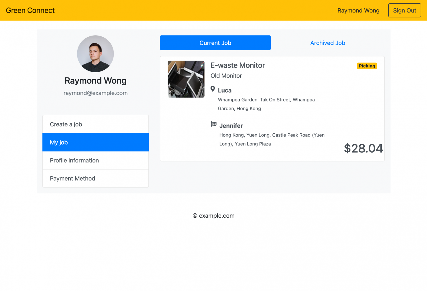Go to Payment Method settings
427x291 pixels.
[95, 178]
